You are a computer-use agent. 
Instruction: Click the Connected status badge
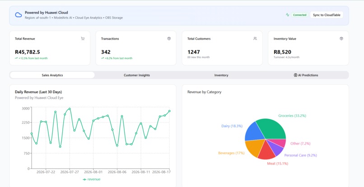pos(299,15)
